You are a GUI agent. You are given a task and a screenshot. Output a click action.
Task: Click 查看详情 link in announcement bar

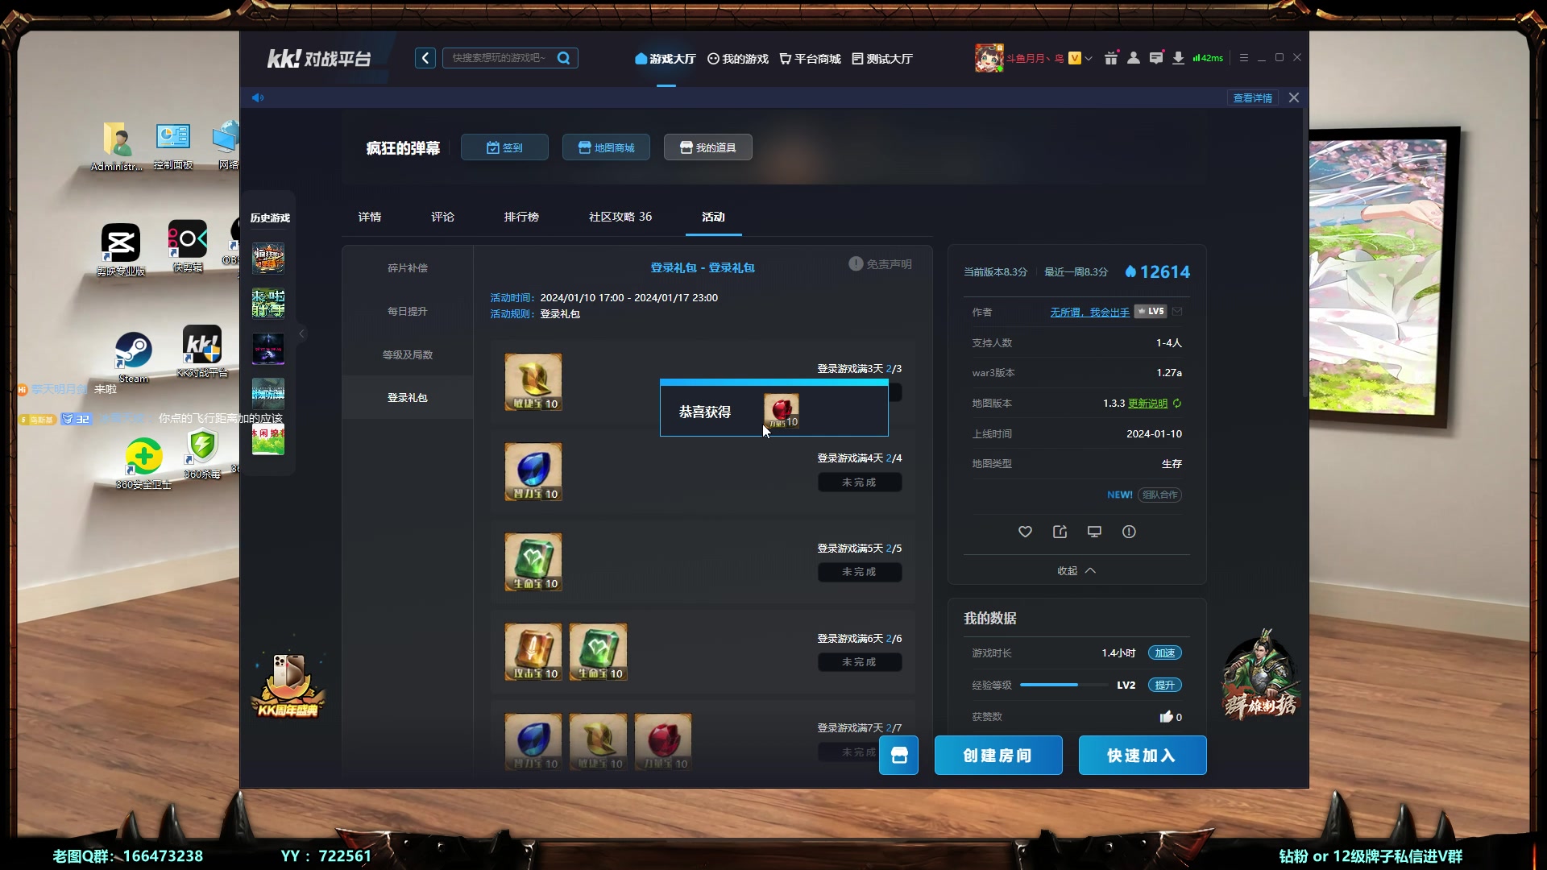pyautogui.click(x=1253, y=97)
